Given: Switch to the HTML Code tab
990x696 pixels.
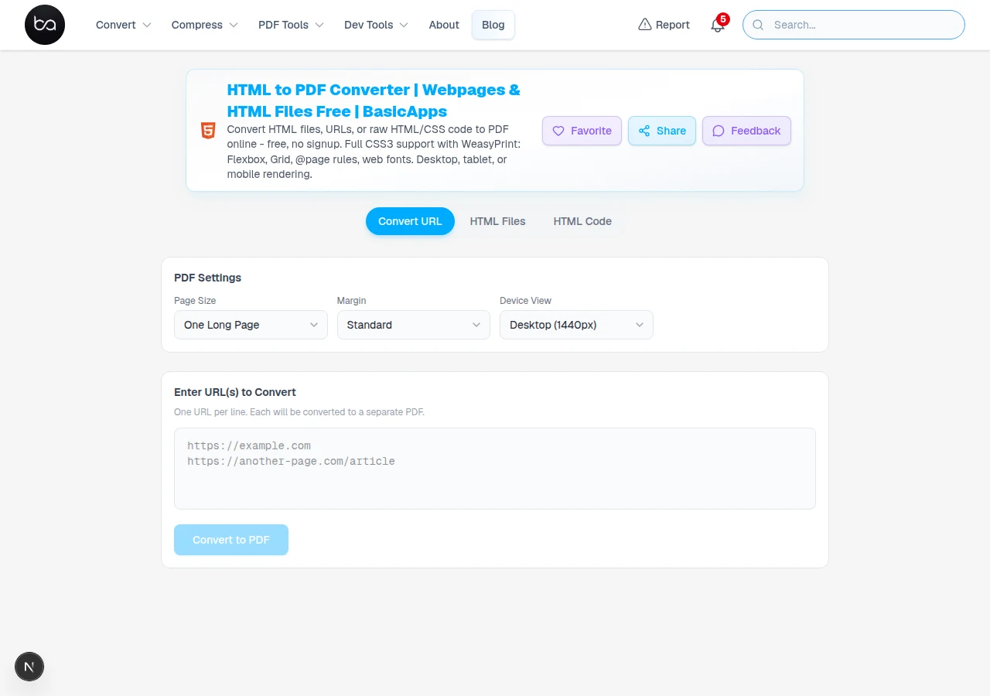Looking at the screenshot, I should click(x=582, y=221).
